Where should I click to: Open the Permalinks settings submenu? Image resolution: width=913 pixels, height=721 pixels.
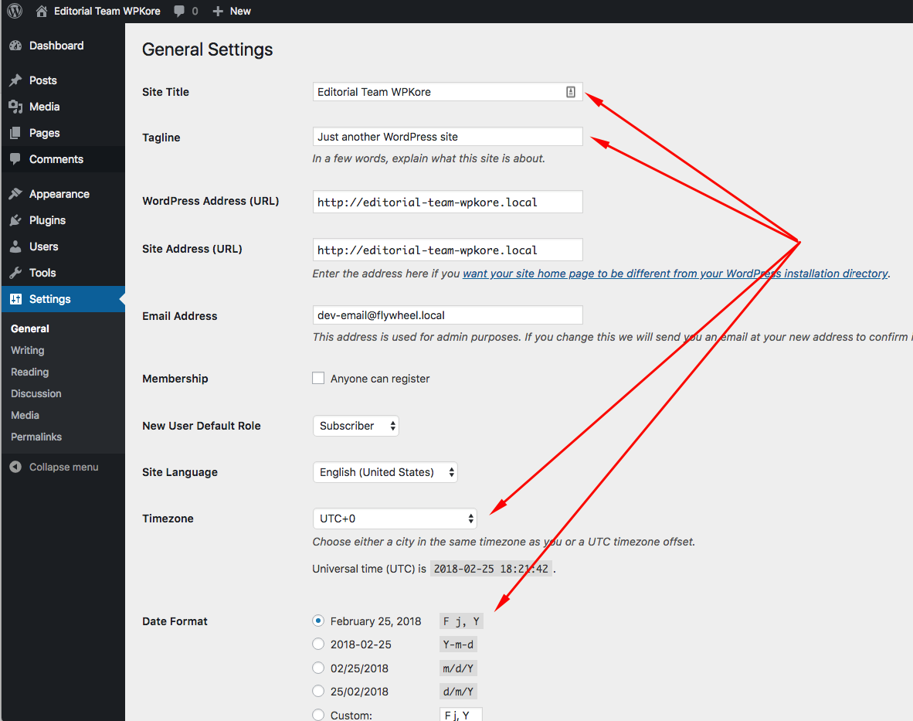(36, 437)
